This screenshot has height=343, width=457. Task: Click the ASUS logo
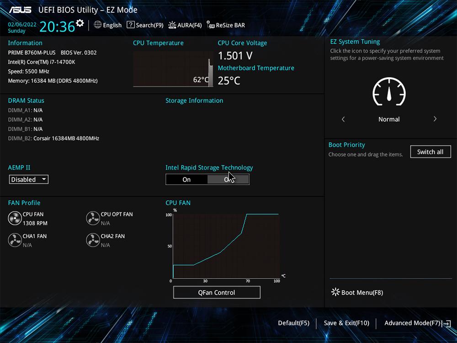[x=20, y=10]
